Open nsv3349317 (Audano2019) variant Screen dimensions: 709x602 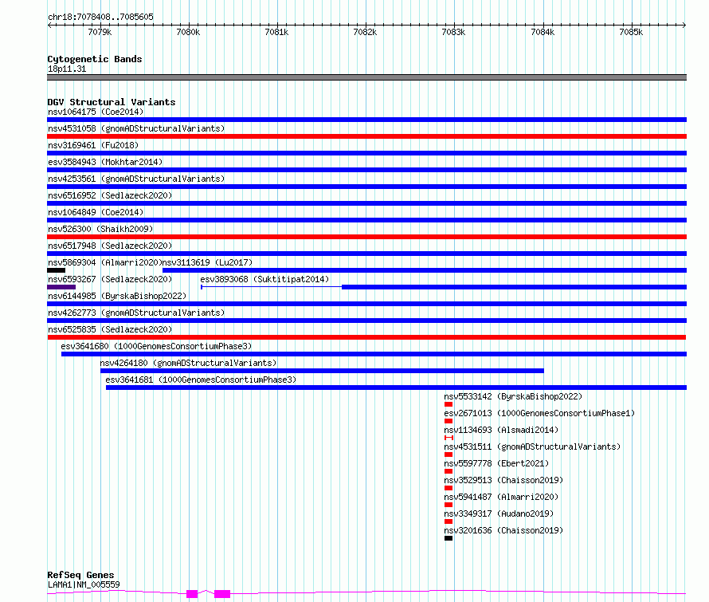[x=499, y=513]
